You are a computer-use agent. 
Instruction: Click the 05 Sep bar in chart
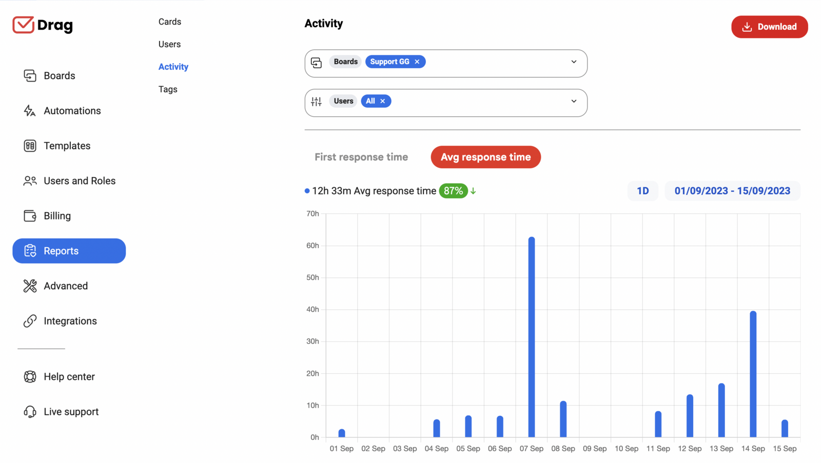click(x=468, y=427)
